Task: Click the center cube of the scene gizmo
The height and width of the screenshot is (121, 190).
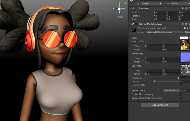Action: [x=119, y=9]
